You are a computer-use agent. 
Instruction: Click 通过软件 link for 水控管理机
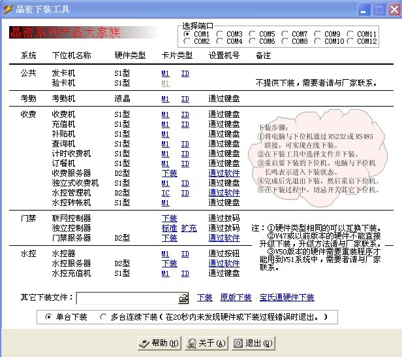[x=224, y=193]
